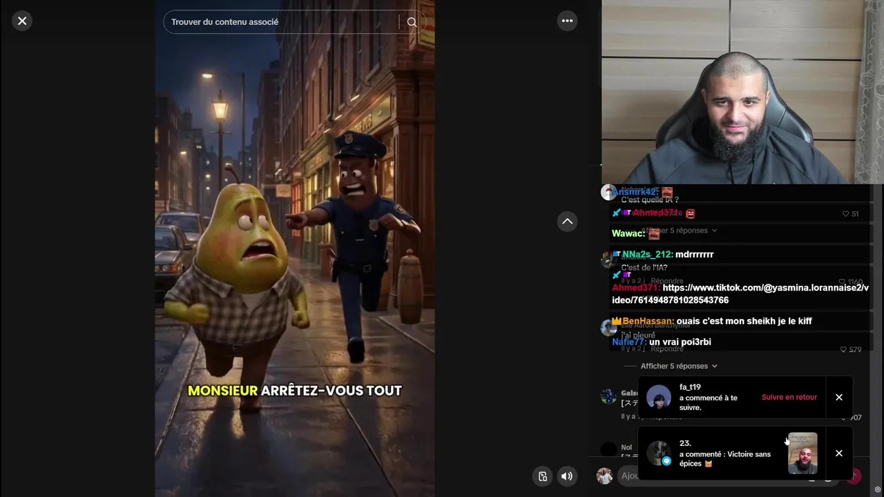Open fa_t19's profile avatar in notification
This screenshot has width=884, height=497.
(x=658, y=398)
